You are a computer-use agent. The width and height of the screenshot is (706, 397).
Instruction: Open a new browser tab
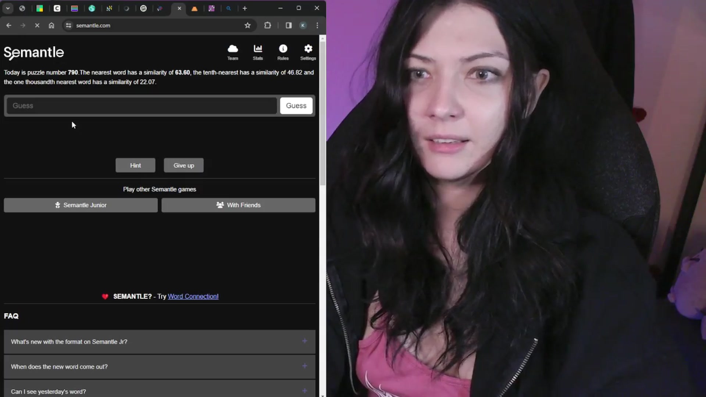(245, 8)
